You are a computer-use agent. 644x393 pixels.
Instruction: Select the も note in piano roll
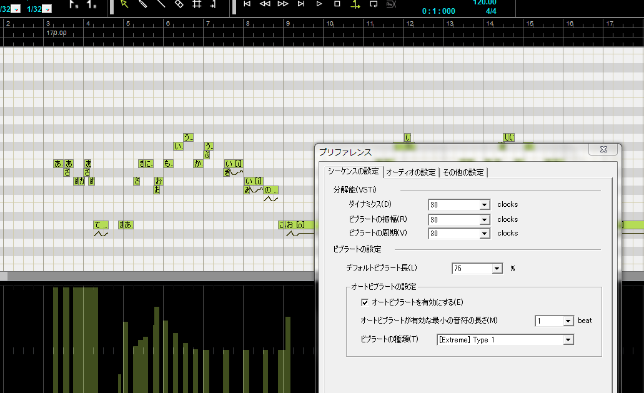pyautogui.click(x=169, y=164)
